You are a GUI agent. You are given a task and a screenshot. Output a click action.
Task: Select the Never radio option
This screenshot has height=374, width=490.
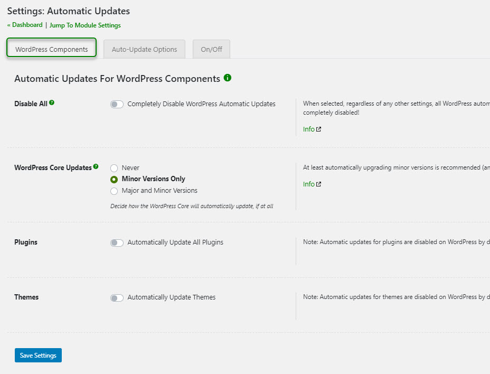[114, 168]
